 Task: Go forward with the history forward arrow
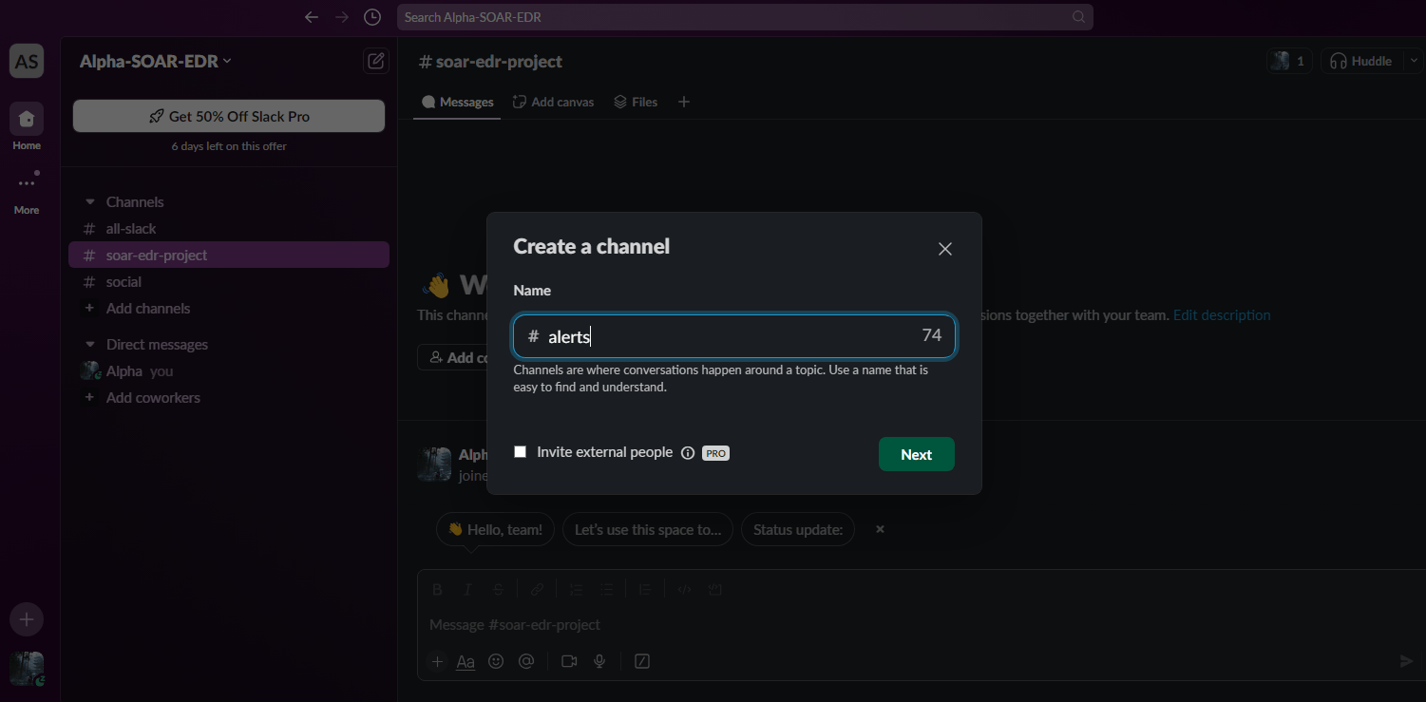[x=342, y=17]
